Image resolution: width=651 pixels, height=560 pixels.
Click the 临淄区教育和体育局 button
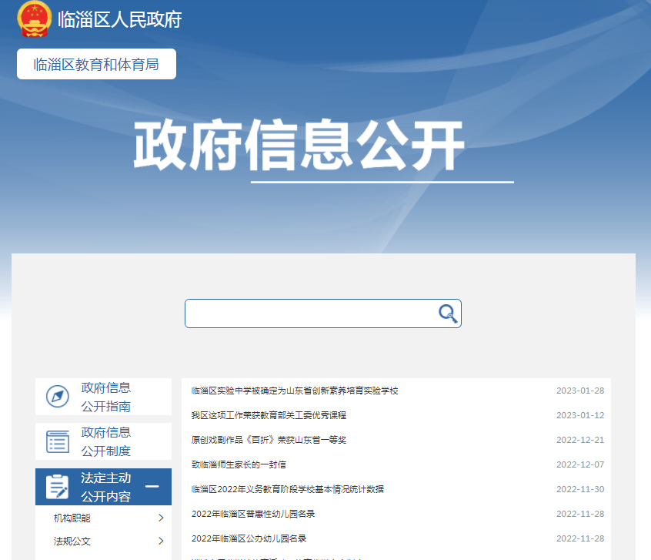(96, 64)
